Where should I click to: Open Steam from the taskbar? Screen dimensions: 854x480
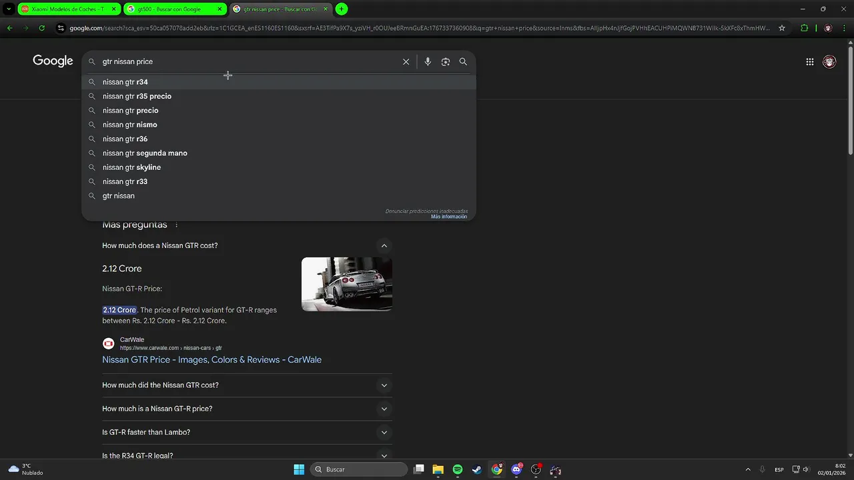click(x=477, y=469)
